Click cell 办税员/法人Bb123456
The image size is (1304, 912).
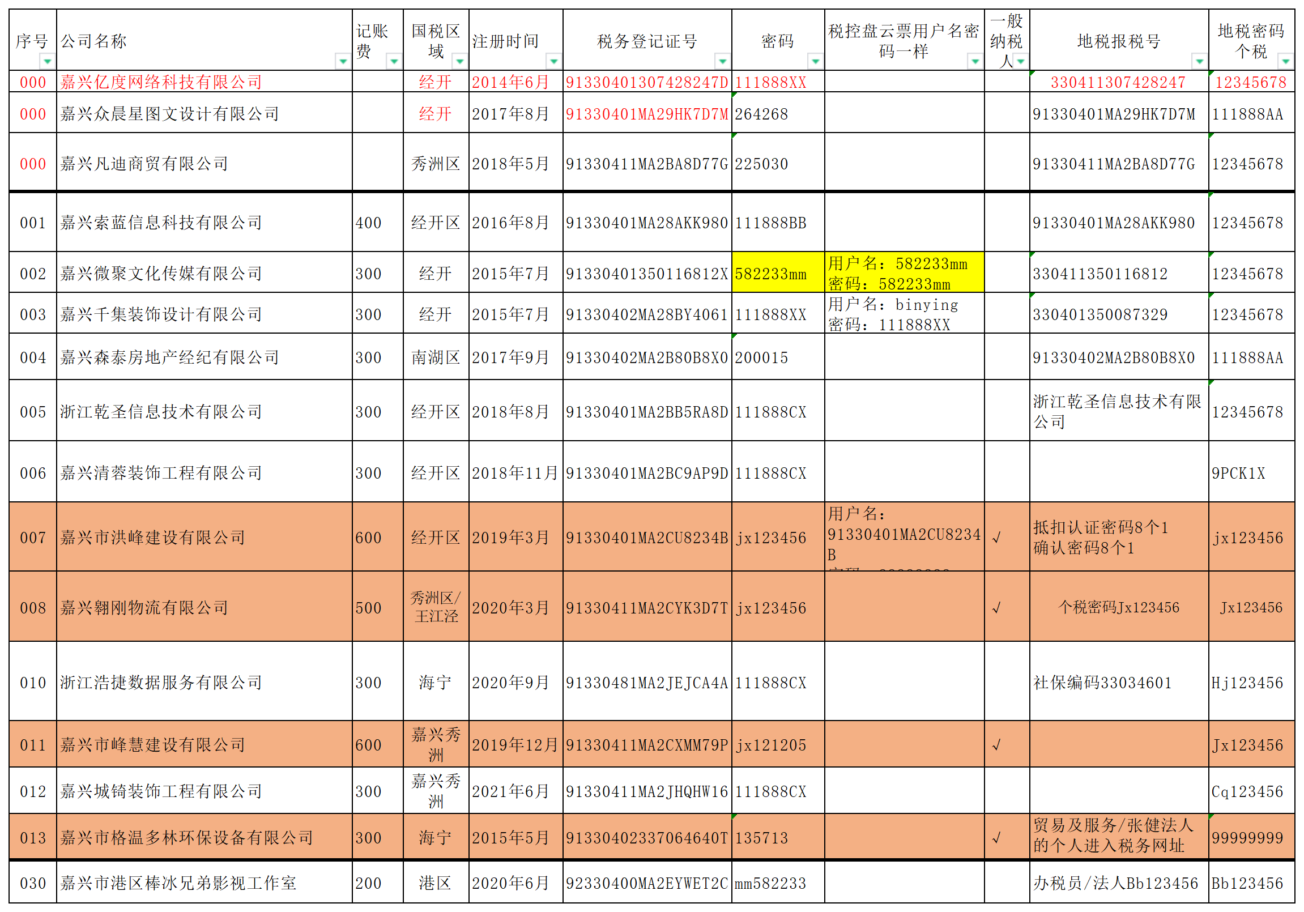click(1115, 884)
